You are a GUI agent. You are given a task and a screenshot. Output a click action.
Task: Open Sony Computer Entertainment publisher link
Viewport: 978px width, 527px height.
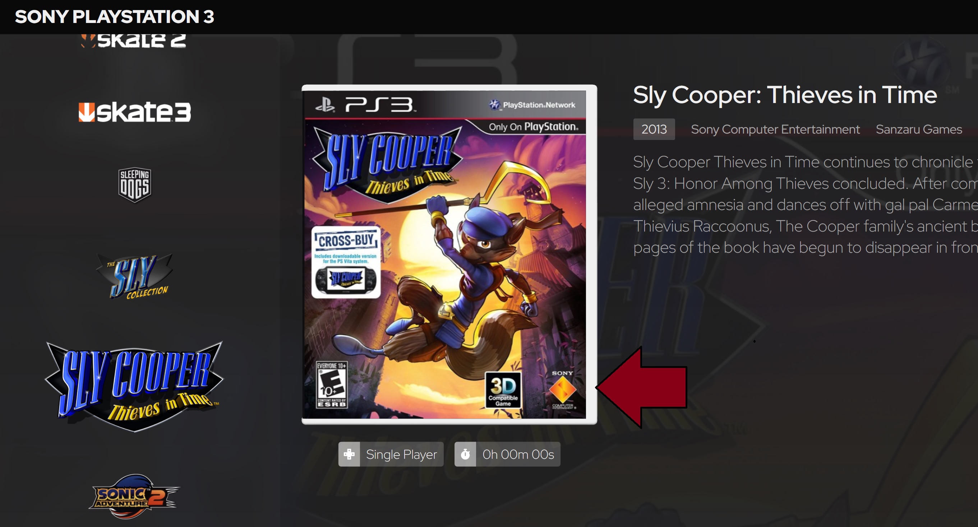click(x=775, y=129)
